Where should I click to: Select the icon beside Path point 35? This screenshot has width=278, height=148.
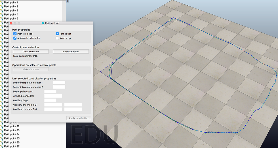1,138
